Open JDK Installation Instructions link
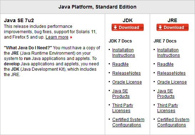Image resolution: width=195 pixels, height=135 pixels. 123,52
